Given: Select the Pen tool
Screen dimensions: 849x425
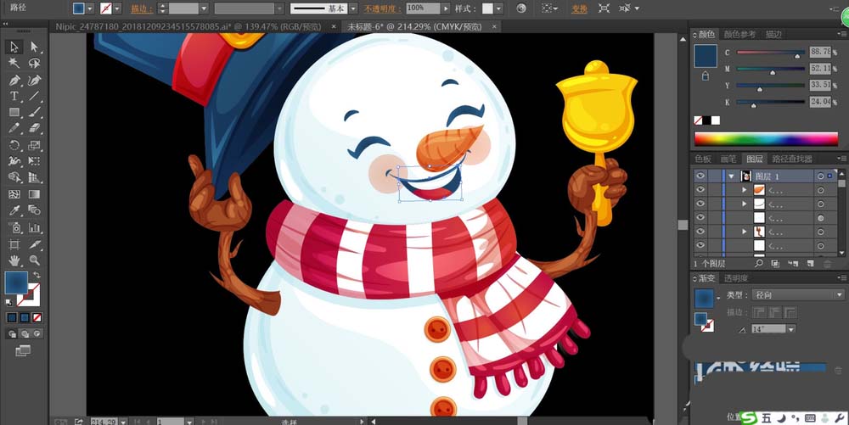Looking at the screenshot, I should (x=14, y=81).
